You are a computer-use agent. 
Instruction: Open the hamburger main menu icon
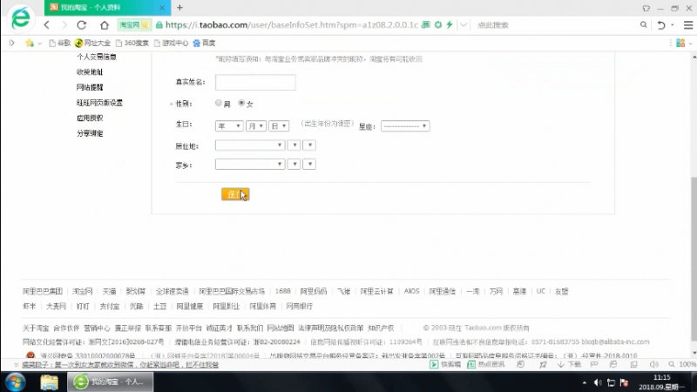coord(688,25)
